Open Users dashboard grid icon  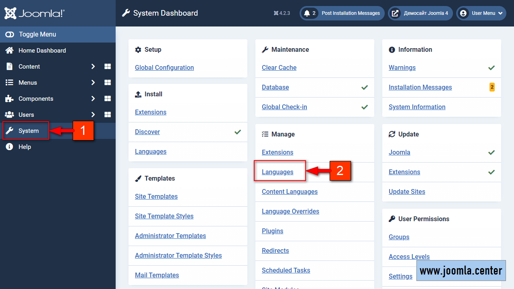click(x=108, y=115)
